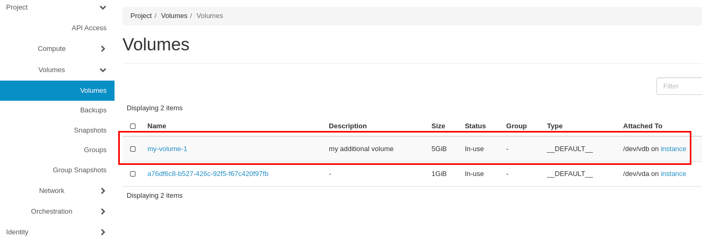Screen dimensions: 702x246
Task: Go to Backups in sidebar
Action: (93, 110)
